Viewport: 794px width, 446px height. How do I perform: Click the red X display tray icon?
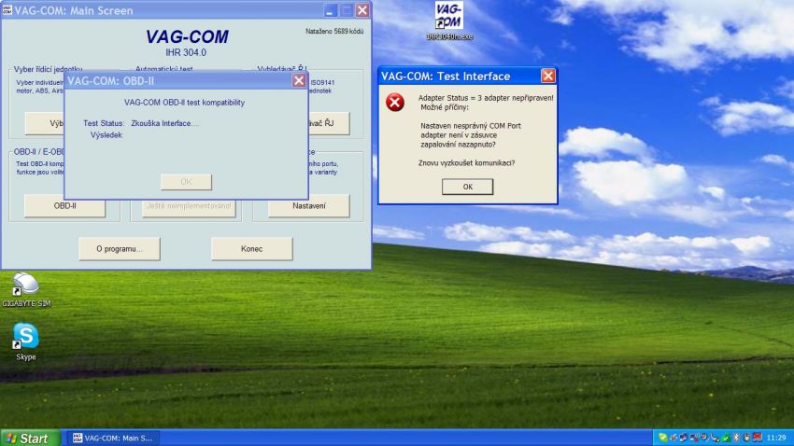[758, 438]
